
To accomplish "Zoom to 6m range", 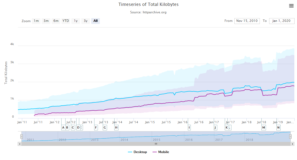I will coord(56,21).
